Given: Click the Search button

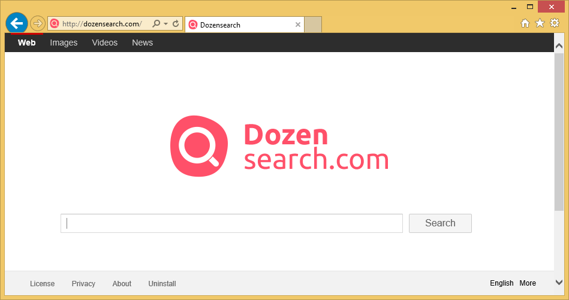Looking at the screenshot, I should 440,223.
